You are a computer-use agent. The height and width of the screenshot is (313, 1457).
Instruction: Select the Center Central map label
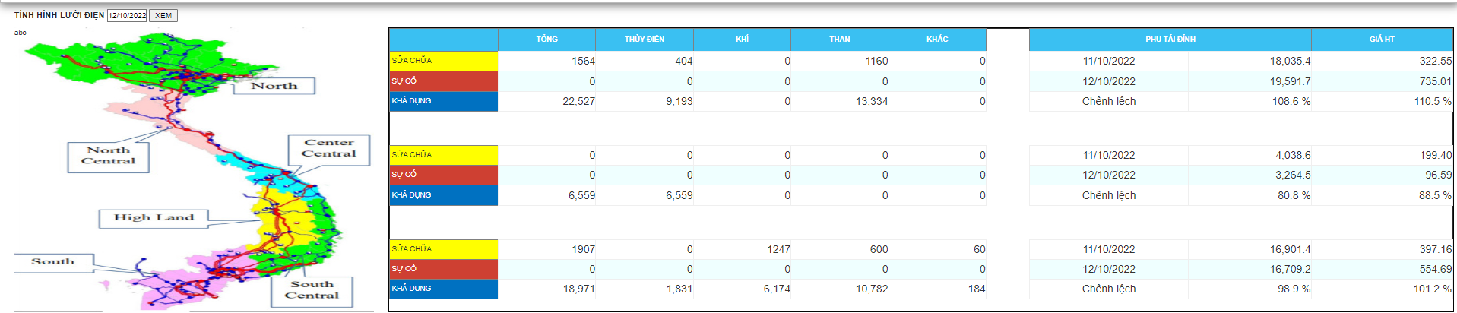click(x=328, y=149)
